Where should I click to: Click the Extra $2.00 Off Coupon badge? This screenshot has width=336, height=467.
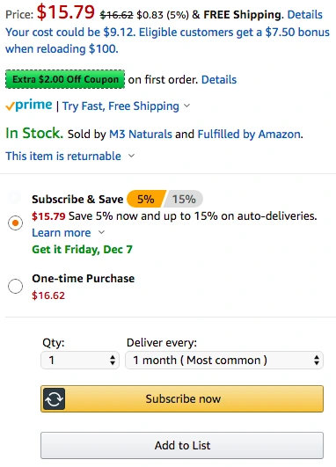tap(65, 79)
